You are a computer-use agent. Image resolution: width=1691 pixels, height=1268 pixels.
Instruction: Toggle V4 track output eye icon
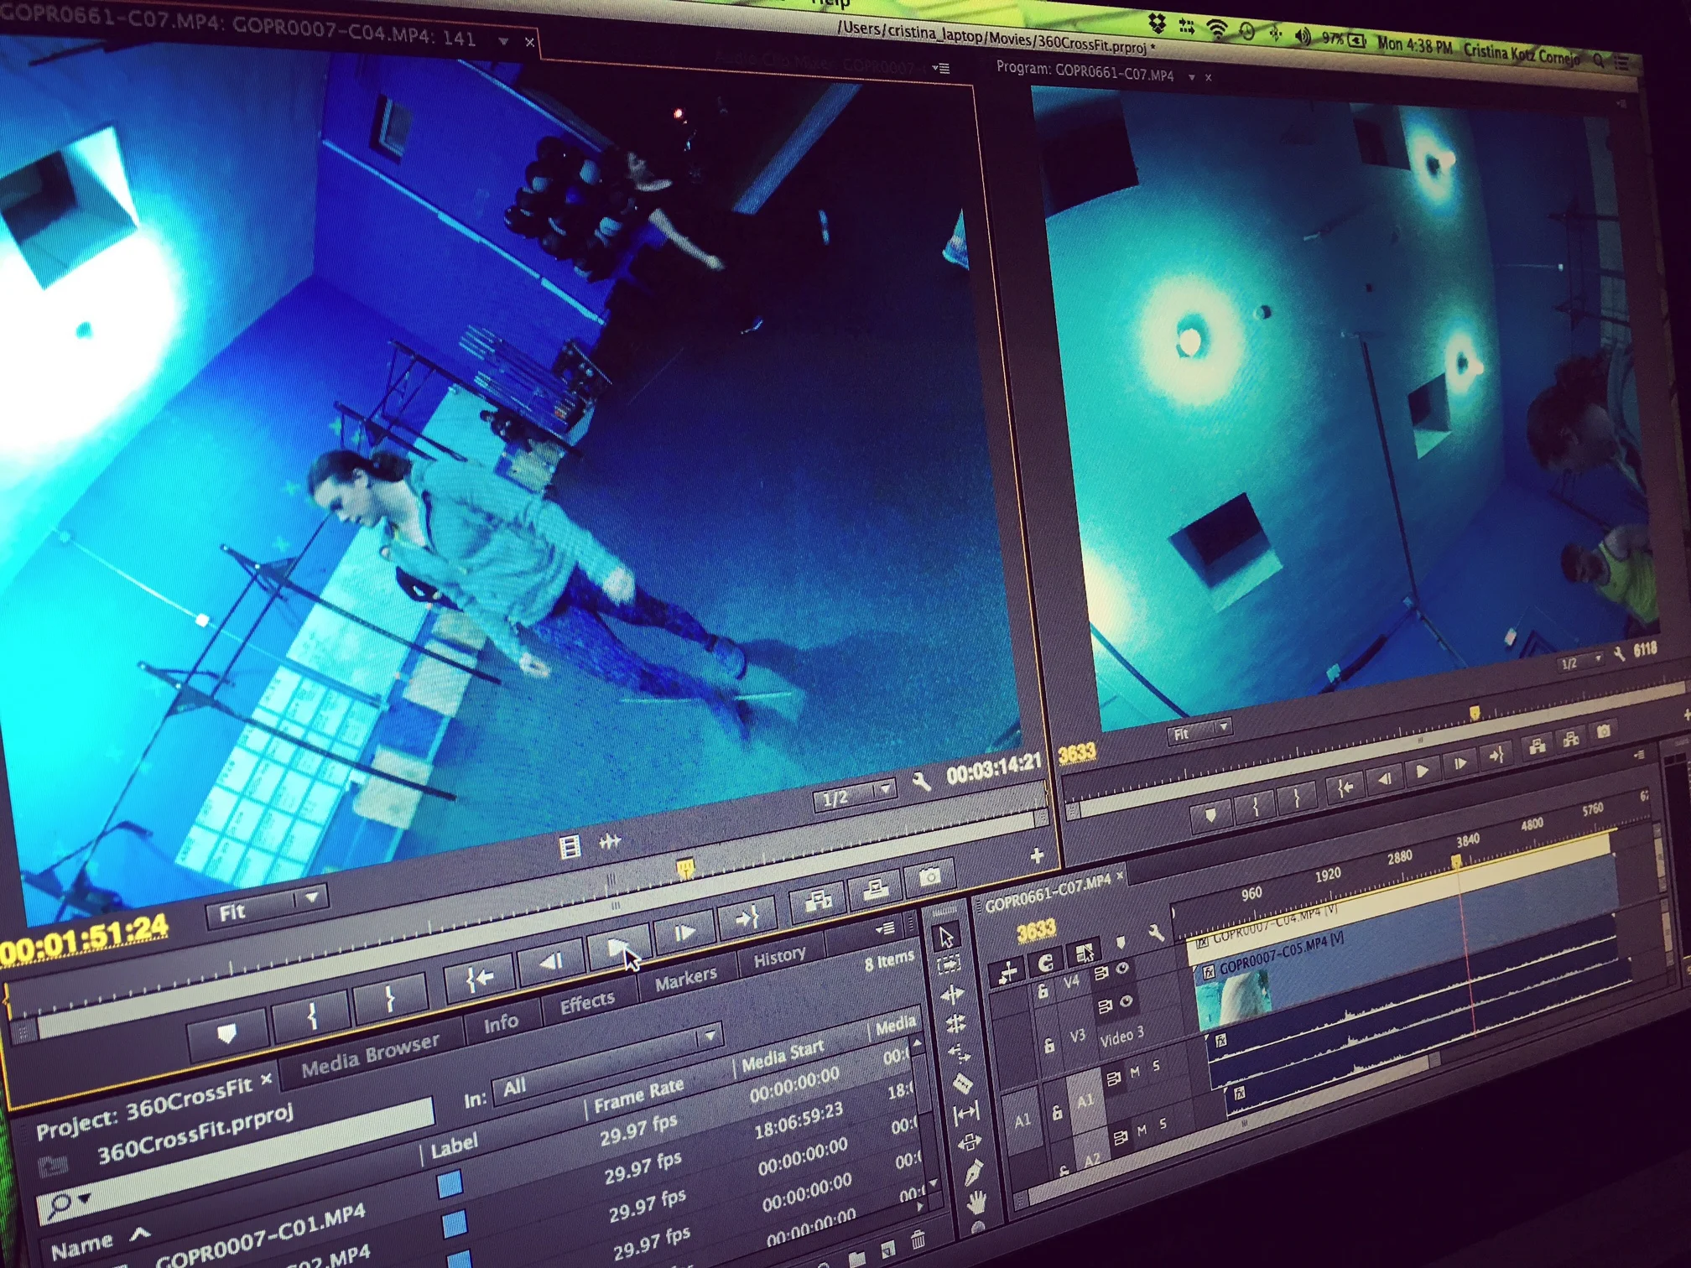1121,968
